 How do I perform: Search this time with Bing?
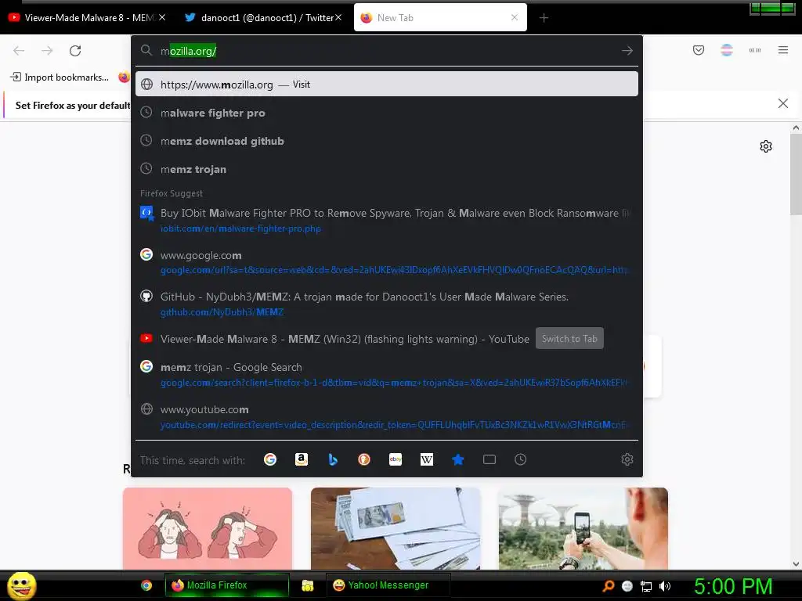(333, 459)
